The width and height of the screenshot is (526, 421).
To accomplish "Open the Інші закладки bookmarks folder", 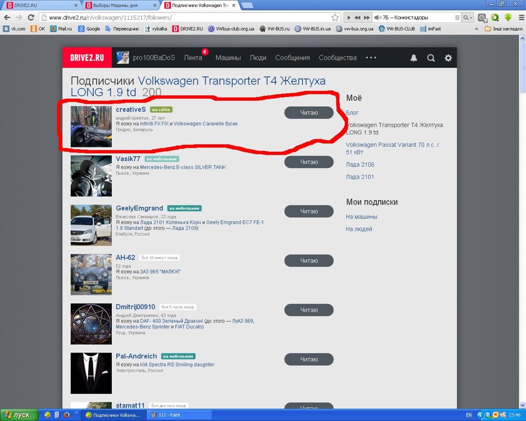I will click(x=504, y=29).
